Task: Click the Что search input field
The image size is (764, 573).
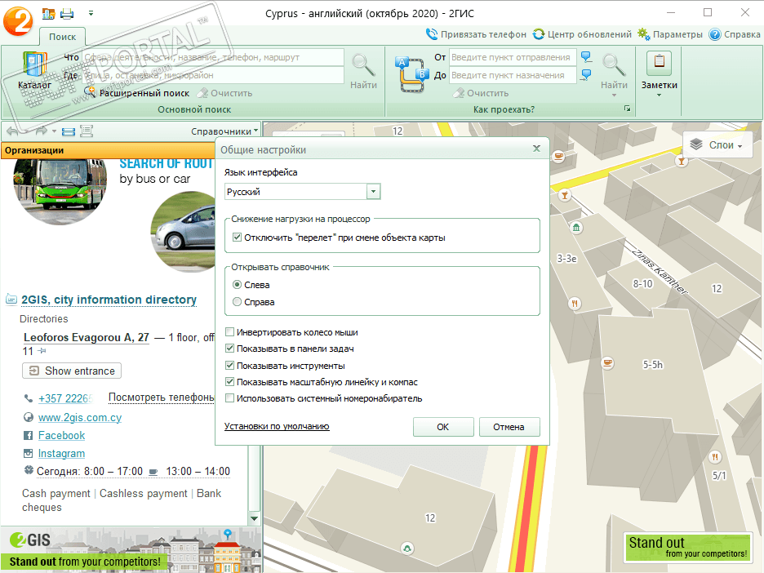Action: tap(213, 57)
